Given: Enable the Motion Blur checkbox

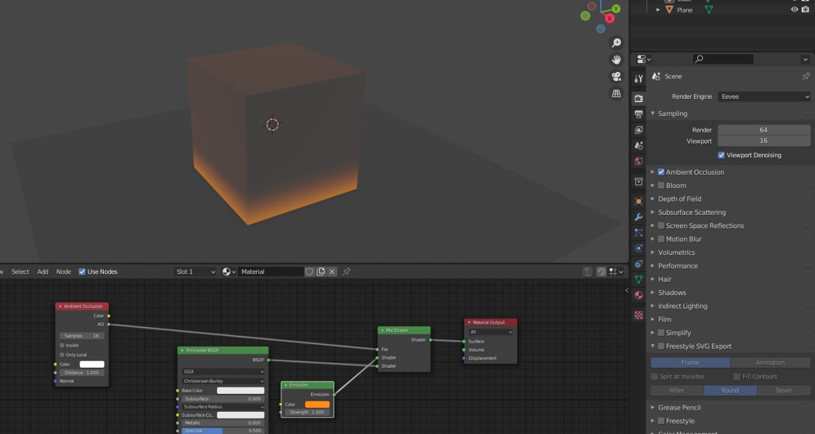Looking at the screenshot, I should [x=661, y=239].
